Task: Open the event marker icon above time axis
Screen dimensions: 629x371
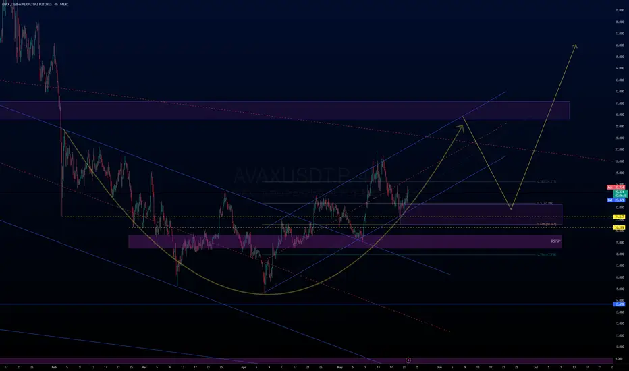Action: click(408, 360)
